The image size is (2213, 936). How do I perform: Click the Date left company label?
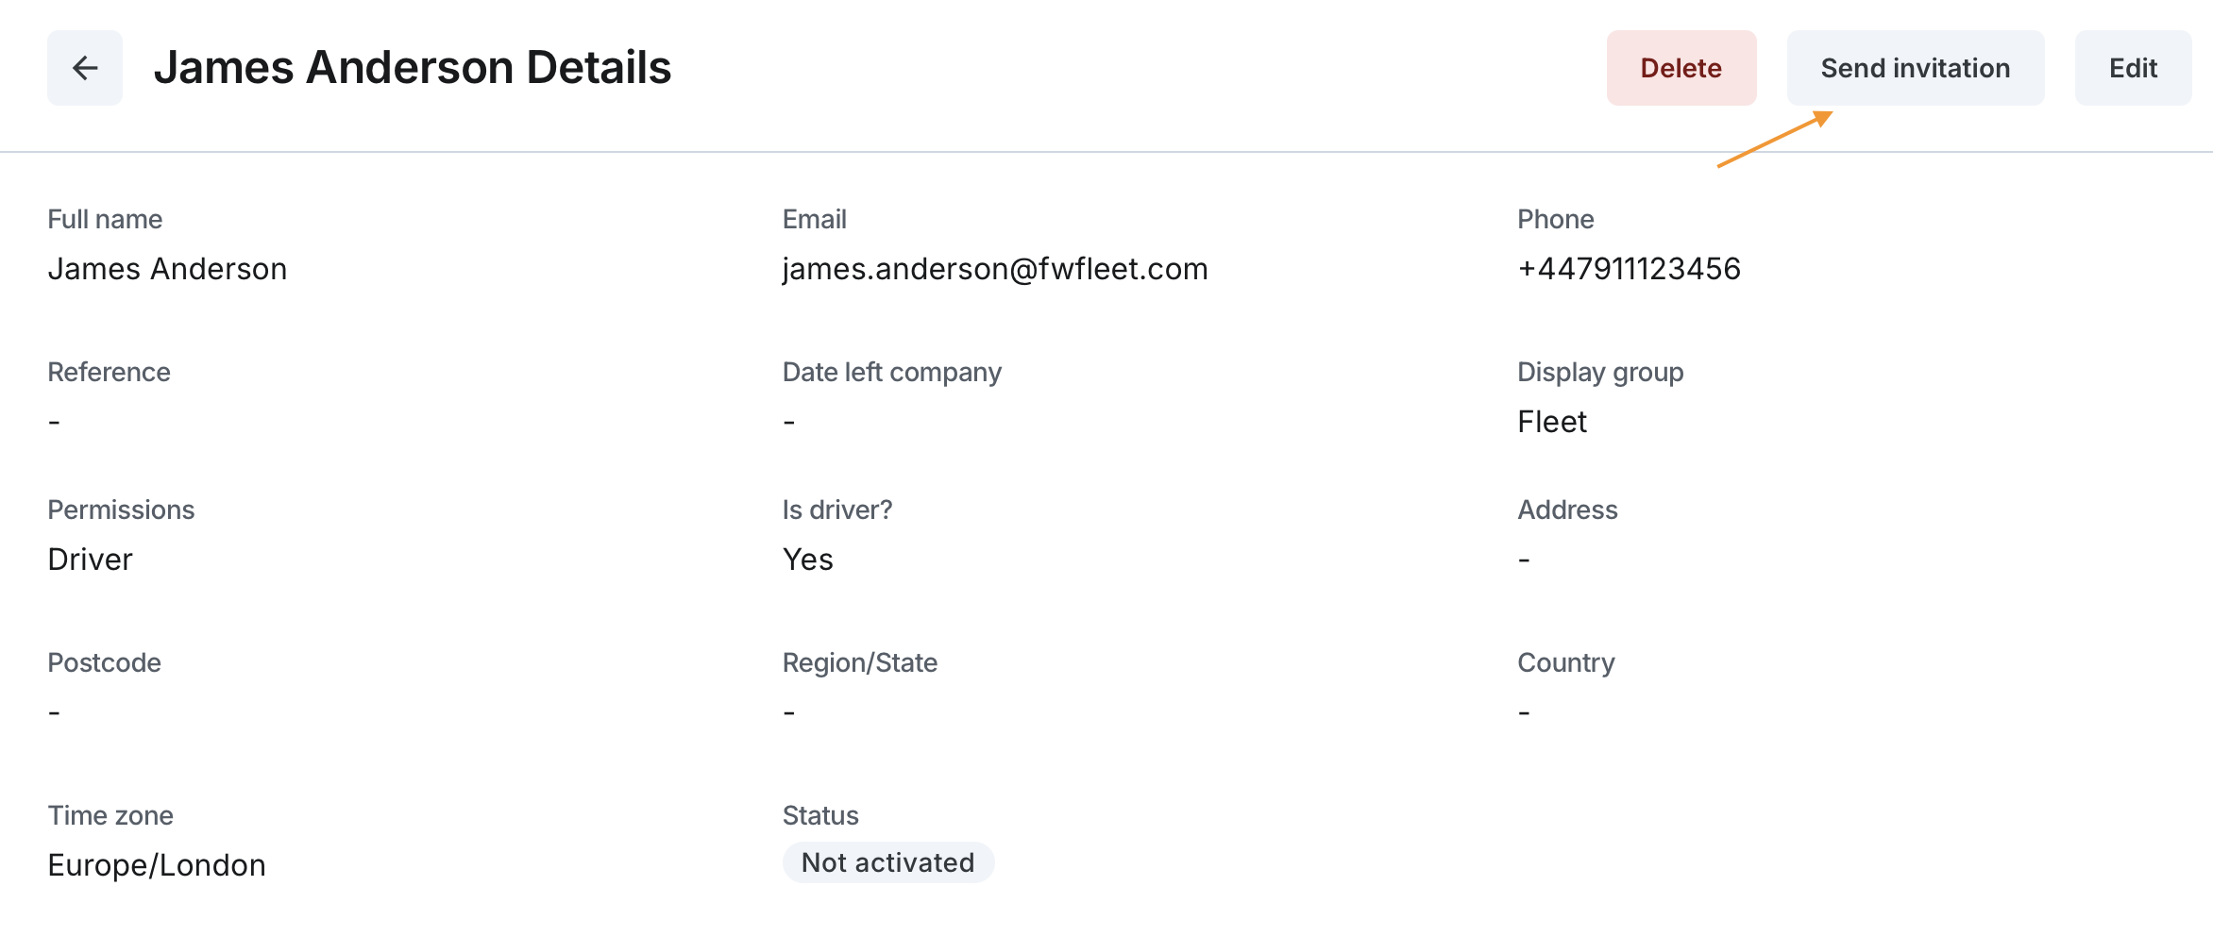click(891, 372)
